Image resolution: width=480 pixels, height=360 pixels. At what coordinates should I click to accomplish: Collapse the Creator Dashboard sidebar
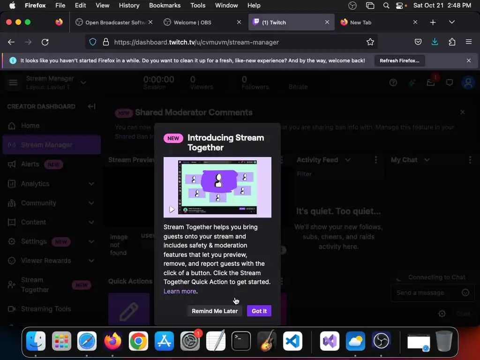pos(91,106)
